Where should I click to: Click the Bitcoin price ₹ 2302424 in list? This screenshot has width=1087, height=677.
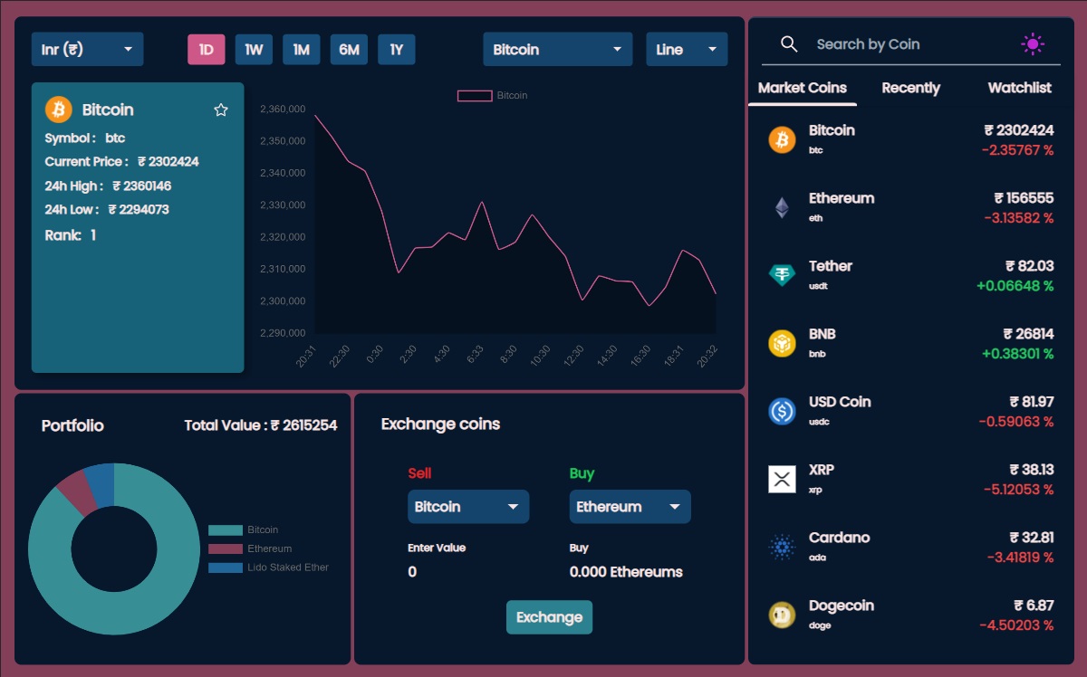click(x=1018, y=130)
